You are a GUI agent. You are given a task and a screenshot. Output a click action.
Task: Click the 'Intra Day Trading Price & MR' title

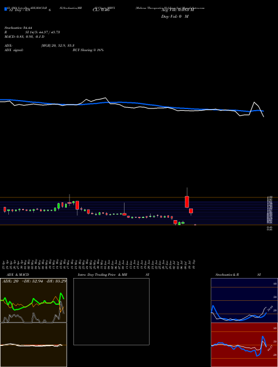click(102, 275)
